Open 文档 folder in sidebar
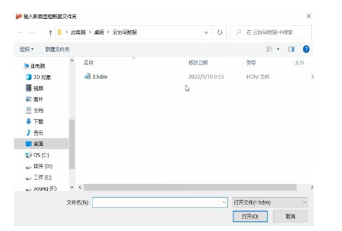Viewport: 342px width, 231px height. (34, 111)
